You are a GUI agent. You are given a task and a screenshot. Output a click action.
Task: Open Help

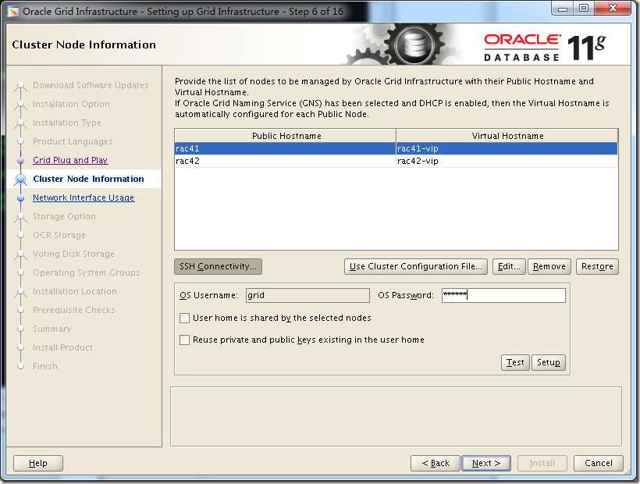(x=38, y=463)
